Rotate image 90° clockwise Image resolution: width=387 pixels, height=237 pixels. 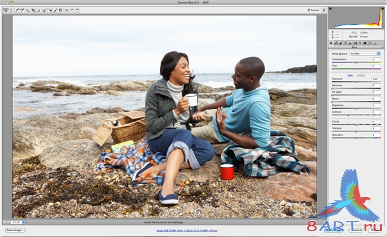pos(77,10)
